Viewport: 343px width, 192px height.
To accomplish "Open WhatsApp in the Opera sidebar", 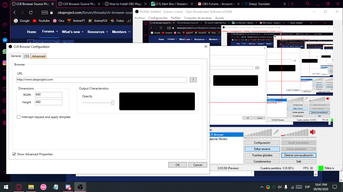I will pyautogui.click(x=5, y=51).
